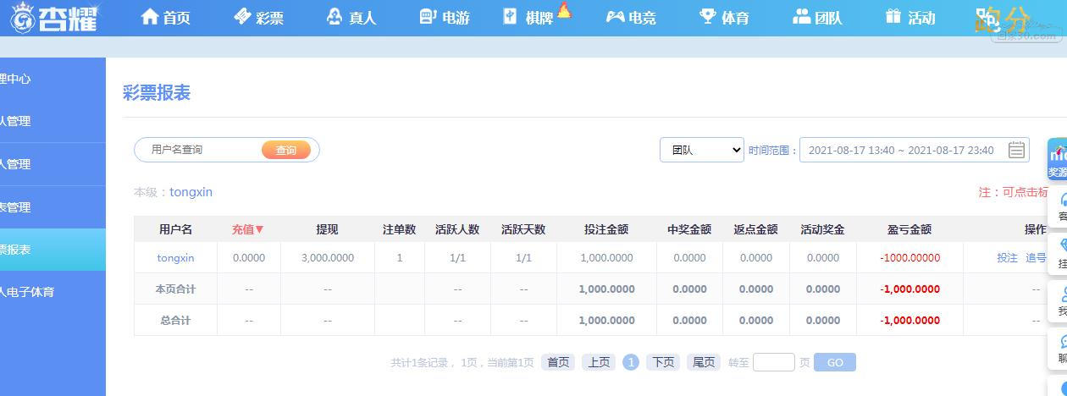This screenshot has width=1067, height=396.
Task: Select page 1 in pagination
Action: tap(631, 362)
